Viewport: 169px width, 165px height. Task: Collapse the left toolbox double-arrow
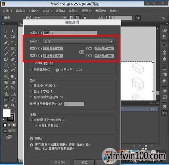(x=3, y=23)
